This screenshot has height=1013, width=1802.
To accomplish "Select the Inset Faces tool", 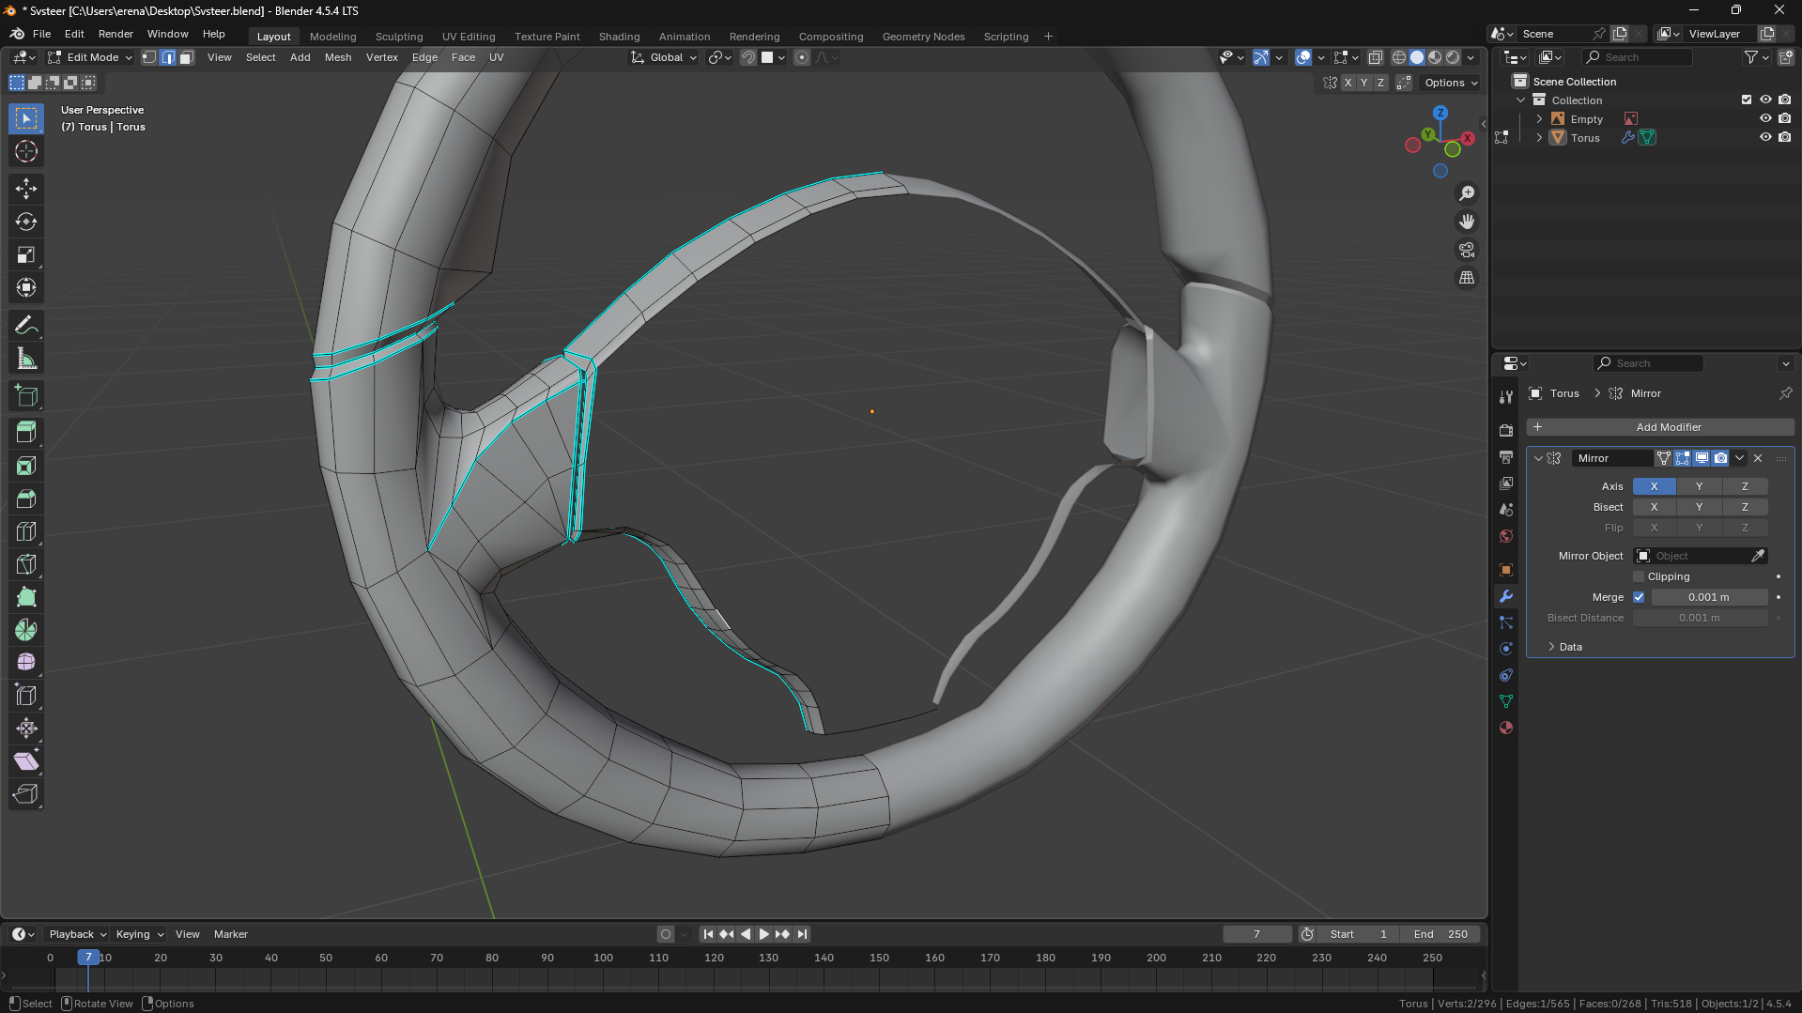I will click(26, 466).
